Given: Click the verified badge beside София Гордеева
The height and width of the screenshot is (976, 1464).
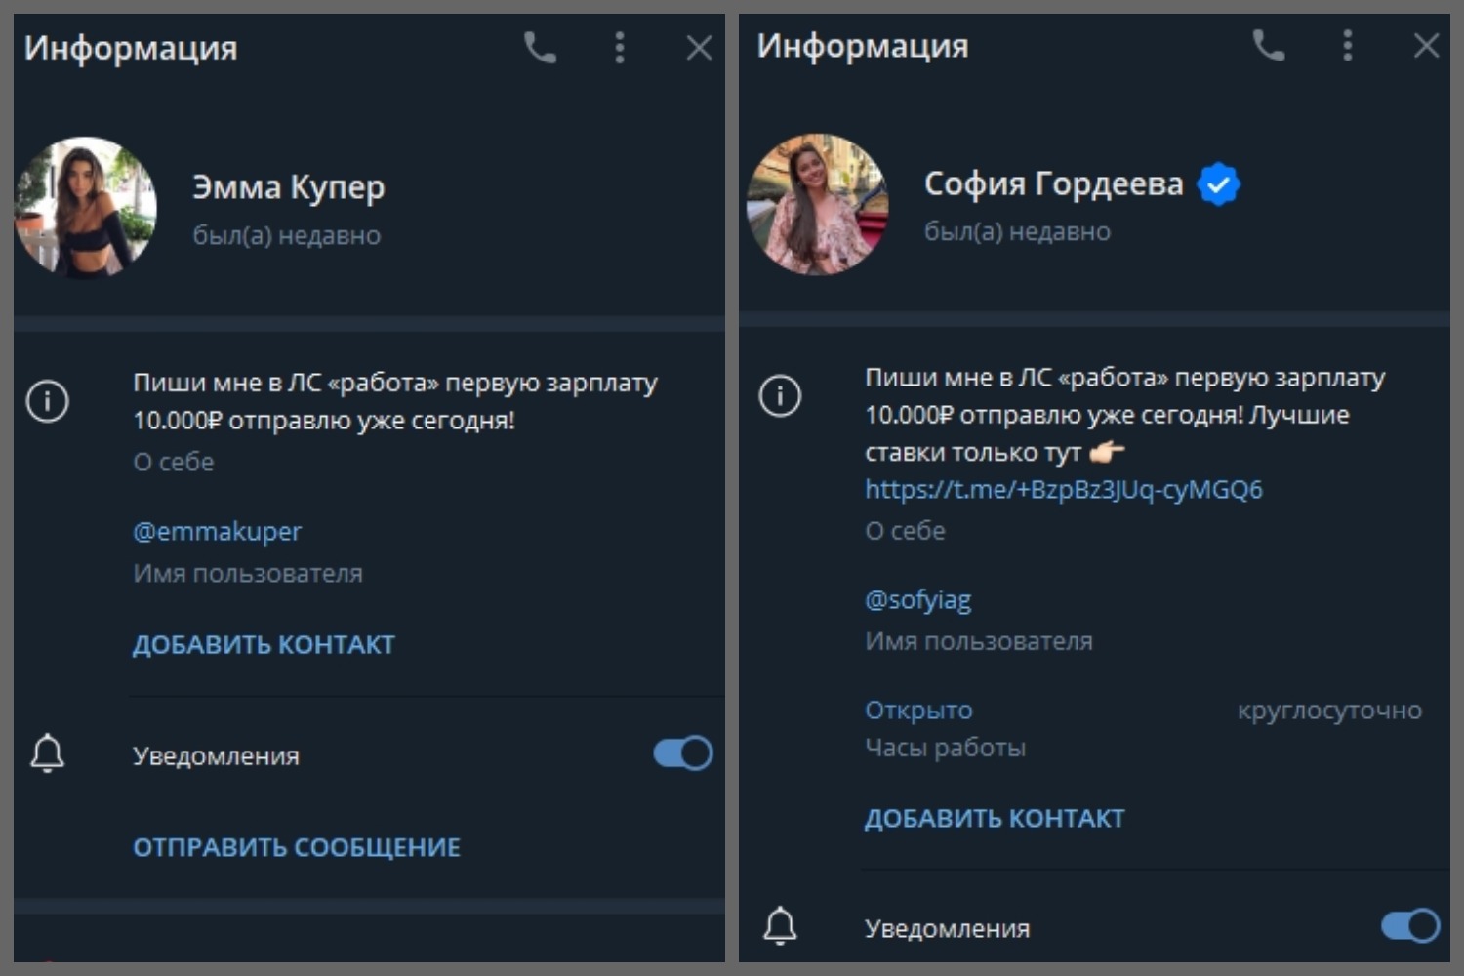Looking at the screenshot, I should [x=1218, y=183].
